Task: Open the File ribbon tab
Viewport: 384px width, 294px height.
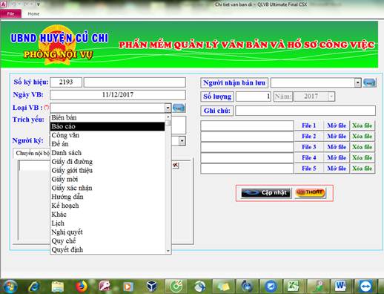Action: tap(10, 13)
